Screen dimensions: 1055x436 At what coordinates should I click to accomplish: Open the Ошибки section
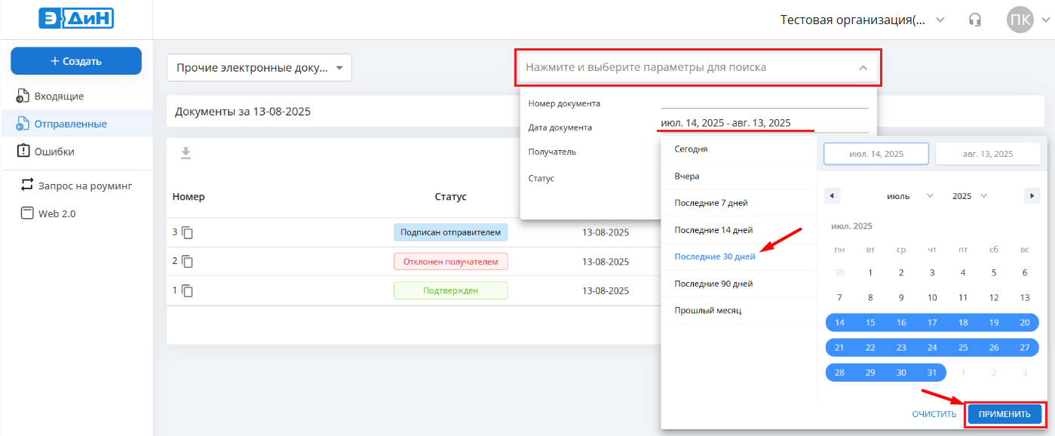pyautogui.click(x=54, y=152)
